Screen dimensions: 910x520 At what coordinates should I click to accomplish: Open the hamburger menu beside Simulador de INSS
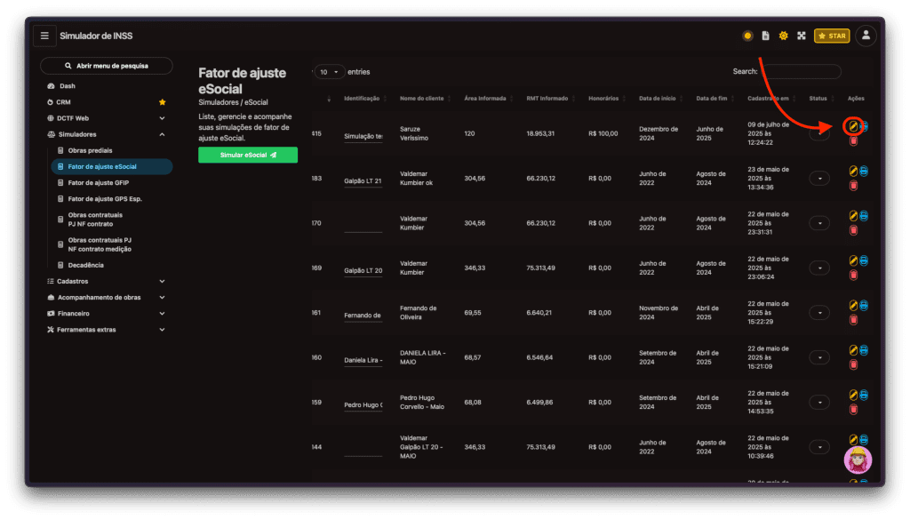tap(44, 36)
